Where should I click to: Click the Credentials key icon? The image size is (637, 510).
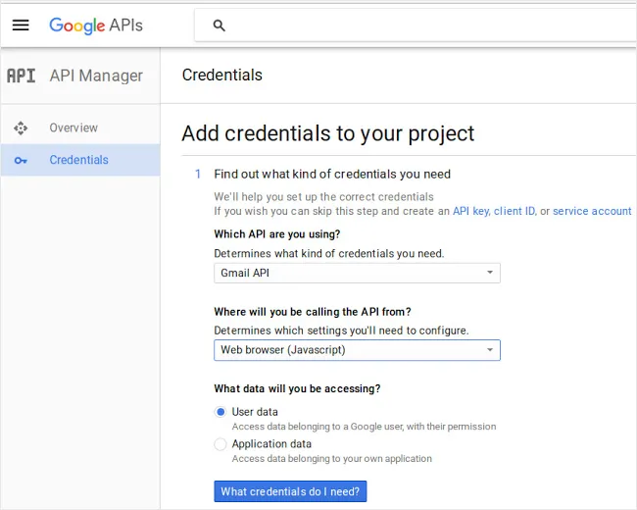tap(21, 160)
